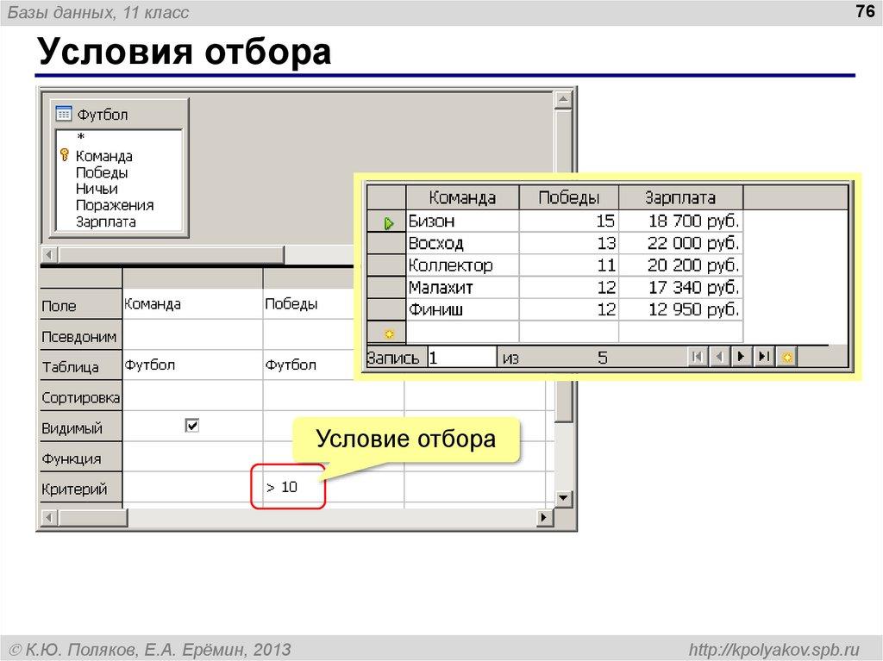883x661 pixels.
Task: Select the Критерий cell containing > 10
Action: (x=285, y=486)
